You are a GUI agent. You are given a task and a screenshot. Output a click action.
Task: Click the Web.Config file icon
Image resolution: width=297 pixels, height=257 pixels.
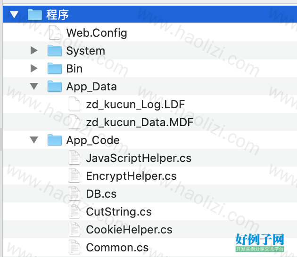click(55, 32)
